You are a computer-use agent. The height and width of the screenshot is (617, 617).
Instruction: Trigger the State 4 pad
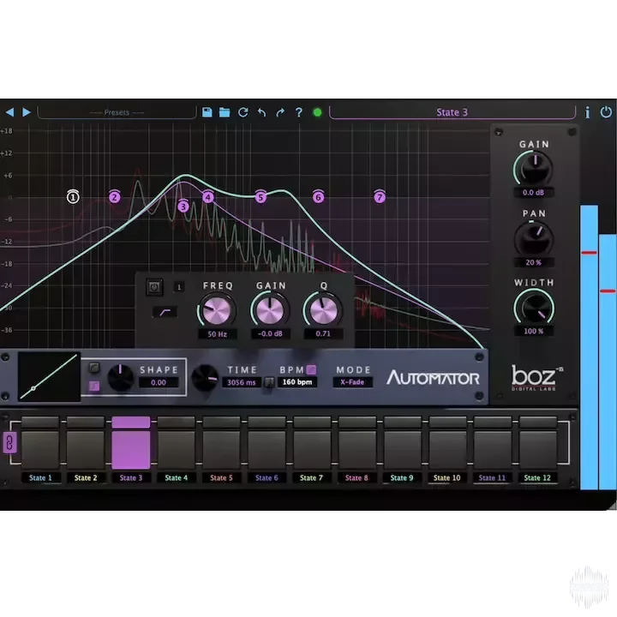(x=177, y=450)
